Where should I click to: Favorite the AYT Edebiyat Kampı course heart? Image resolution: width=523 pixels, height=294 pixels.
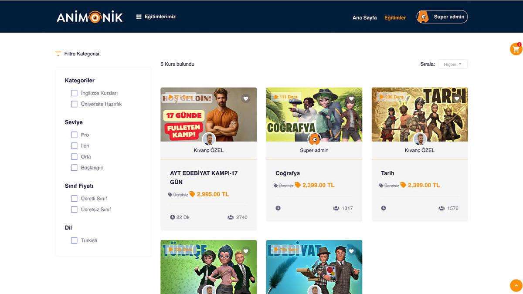246,98
